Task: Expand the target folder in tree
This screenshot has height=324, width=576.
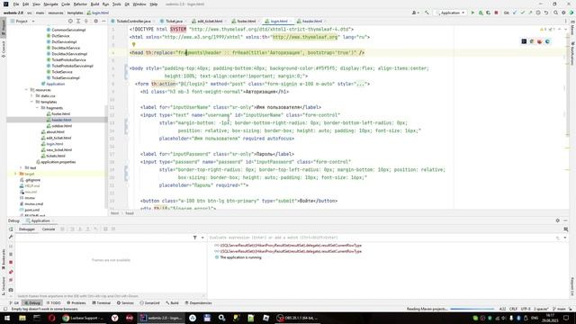Action: (x=15, y=174)
